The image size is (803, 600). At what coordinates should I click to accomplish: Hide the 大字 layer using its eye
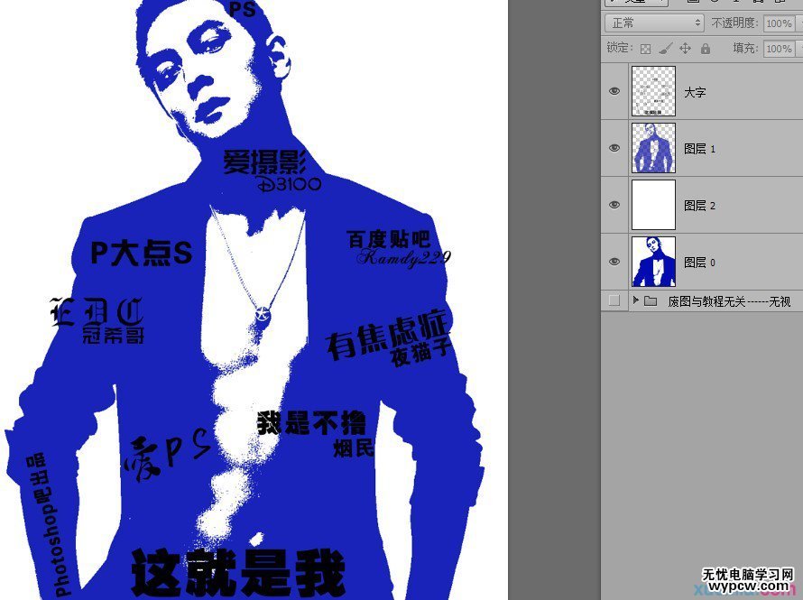click(x=614, y=91)
